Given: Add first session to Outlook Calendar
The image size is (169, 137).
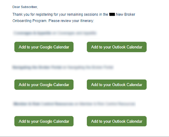Looking at the screenshot, I should coord(117,47).
